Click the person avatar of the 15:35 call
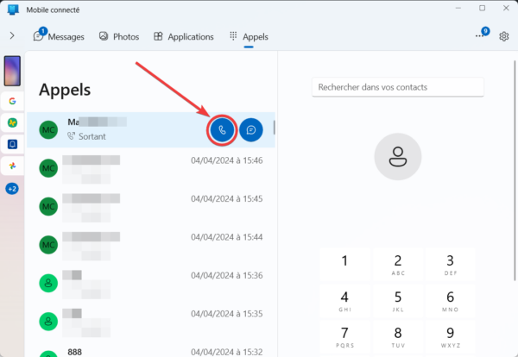The image size is (518, 357). (x=48, y=322)
